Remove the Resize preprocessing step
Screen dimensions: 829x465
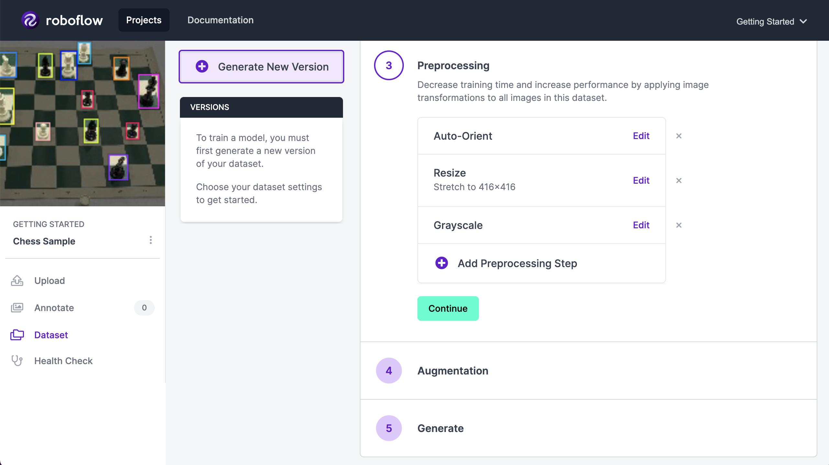(x=679, y=180)
